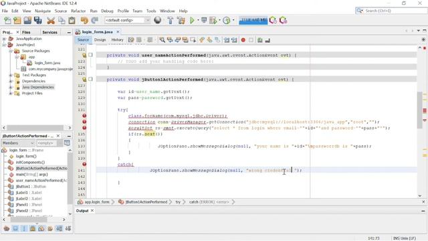Toggle Fully Qualified Names in Navigator

[50, 228]
